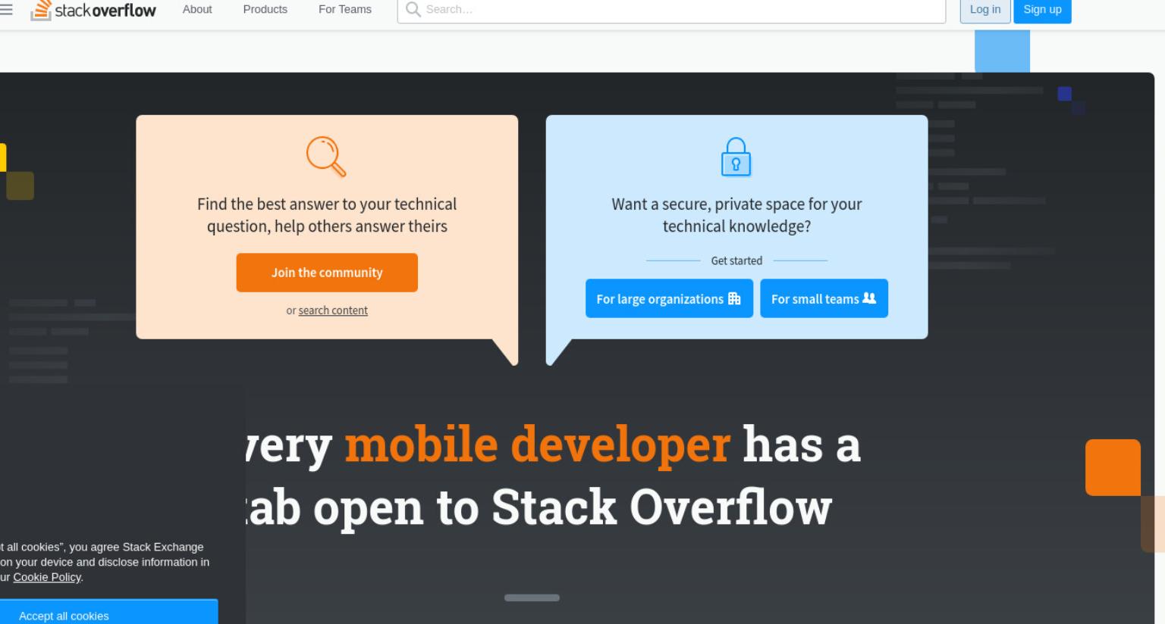Follow the search content link
The height and width of the screenshot is (624, 1165).
click(x=333, y=310)
